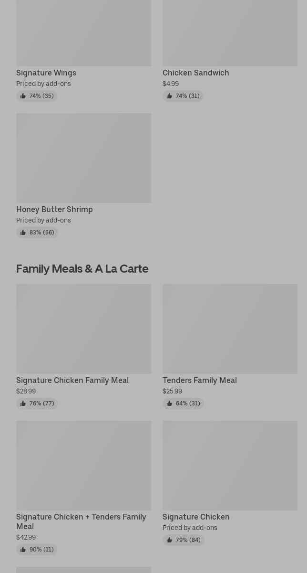Click the Family Meals & A La Carte heading
The height and width of the screenshot is (573, 307).
(x=82, y=268)
